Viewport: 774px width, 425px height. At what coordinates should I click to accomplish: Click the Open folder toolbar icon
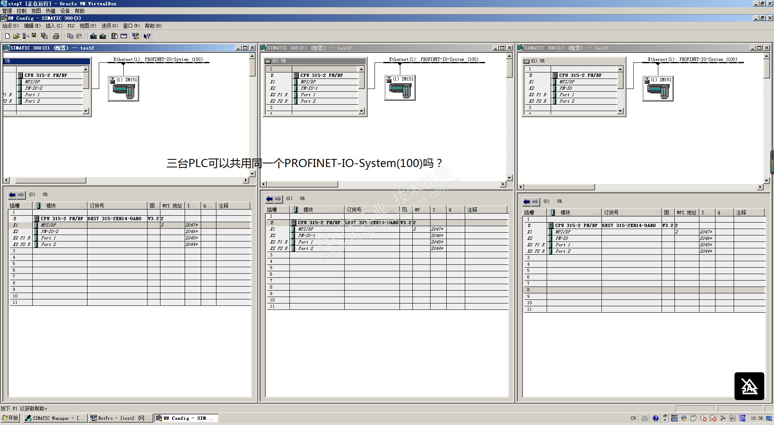click(x=16, y=36)
